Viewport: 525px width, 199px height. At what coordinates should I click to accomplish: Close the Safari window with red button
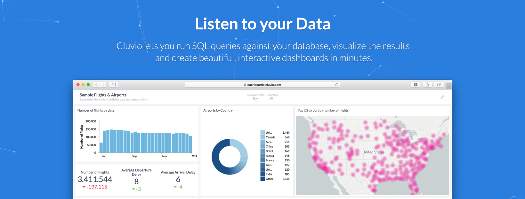(x=78, y=85)
